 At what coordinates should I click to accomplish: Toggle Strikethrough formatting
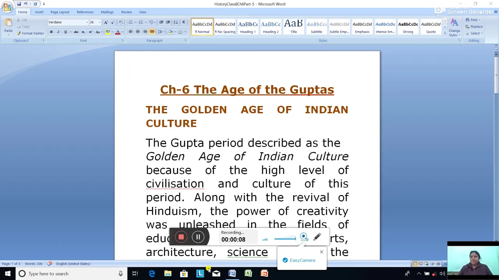click(x=76, y=32)
